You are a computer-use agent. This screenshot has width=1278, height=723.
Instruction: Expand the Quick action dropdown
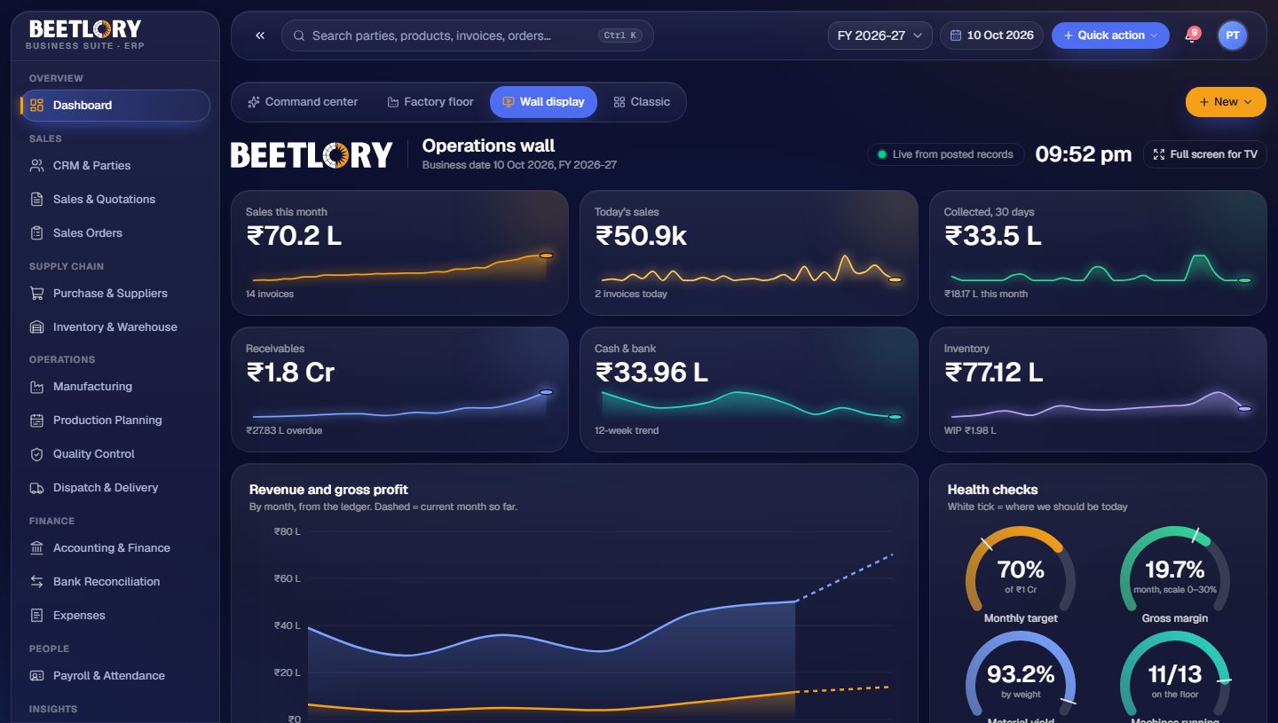(1110, 35)
